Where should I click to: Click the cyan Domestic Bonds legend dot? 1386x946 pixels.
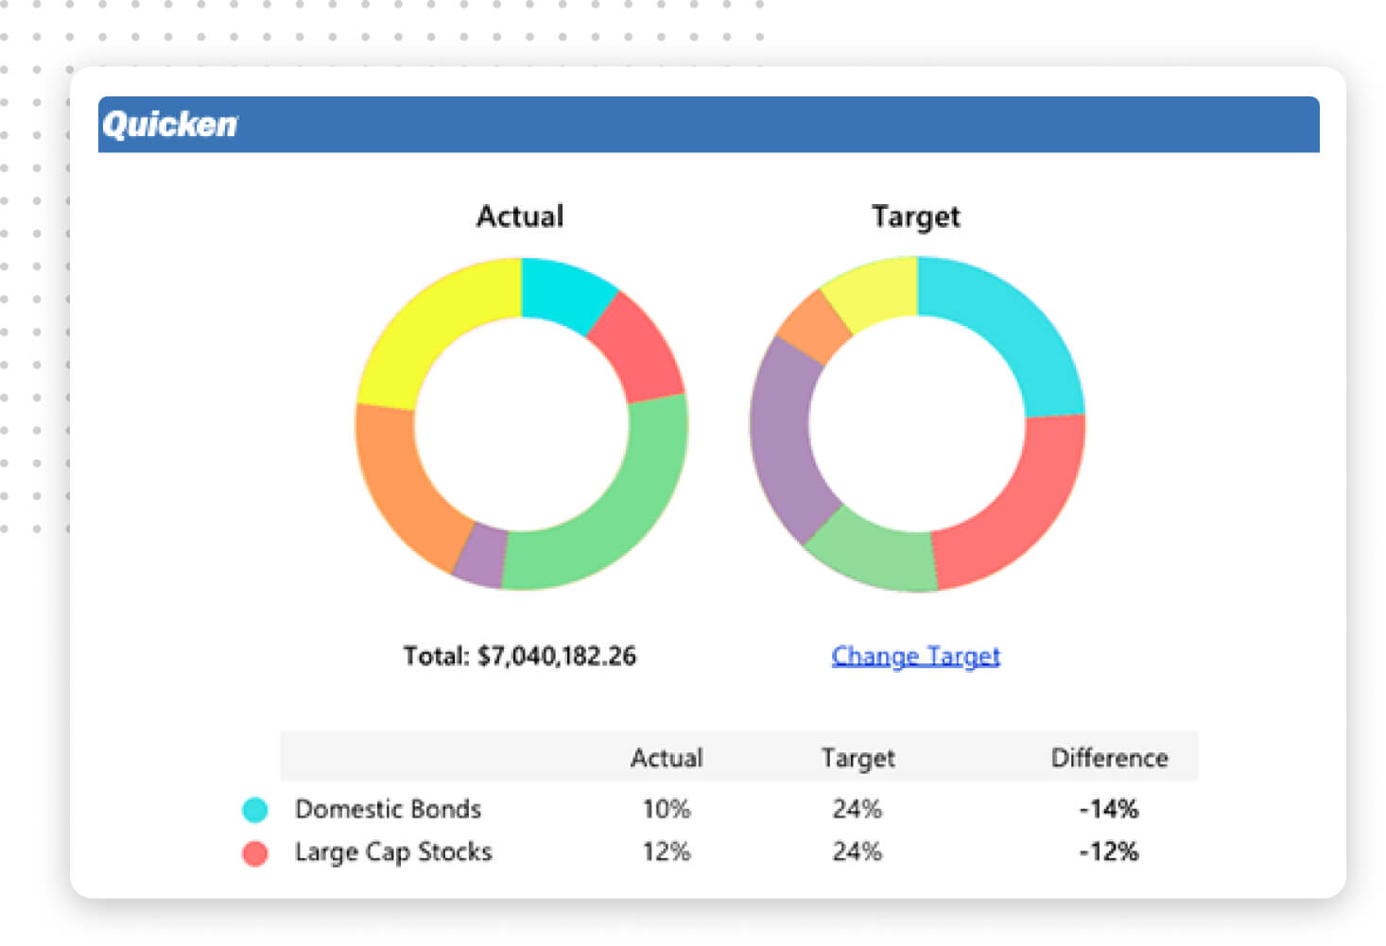[255, 810]
